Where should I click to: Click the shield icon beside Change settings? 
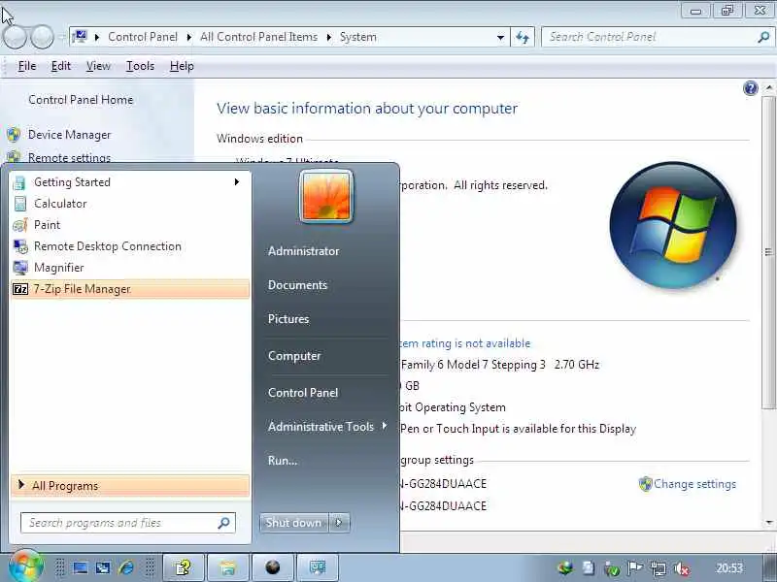(x=645, y=484)
